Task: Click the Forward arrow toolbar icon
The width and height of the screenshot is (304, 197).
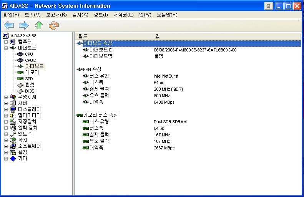Action: pyautogui.click(x=24, y=25)
